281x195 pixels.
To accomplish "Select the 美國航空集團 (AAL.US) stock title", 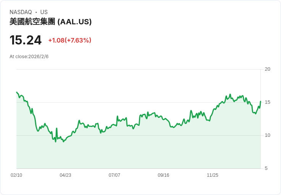I will pyautogui.click(x=50, y=22).
